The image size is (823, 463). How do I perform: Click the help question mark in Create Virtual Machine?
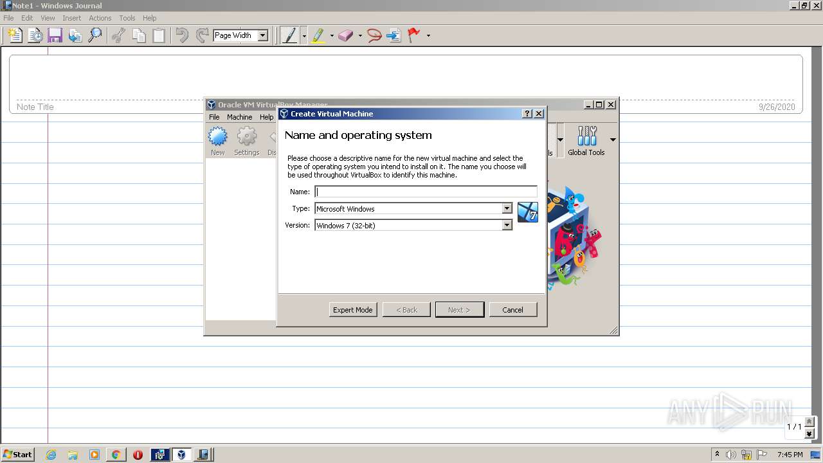pos(527,114)
